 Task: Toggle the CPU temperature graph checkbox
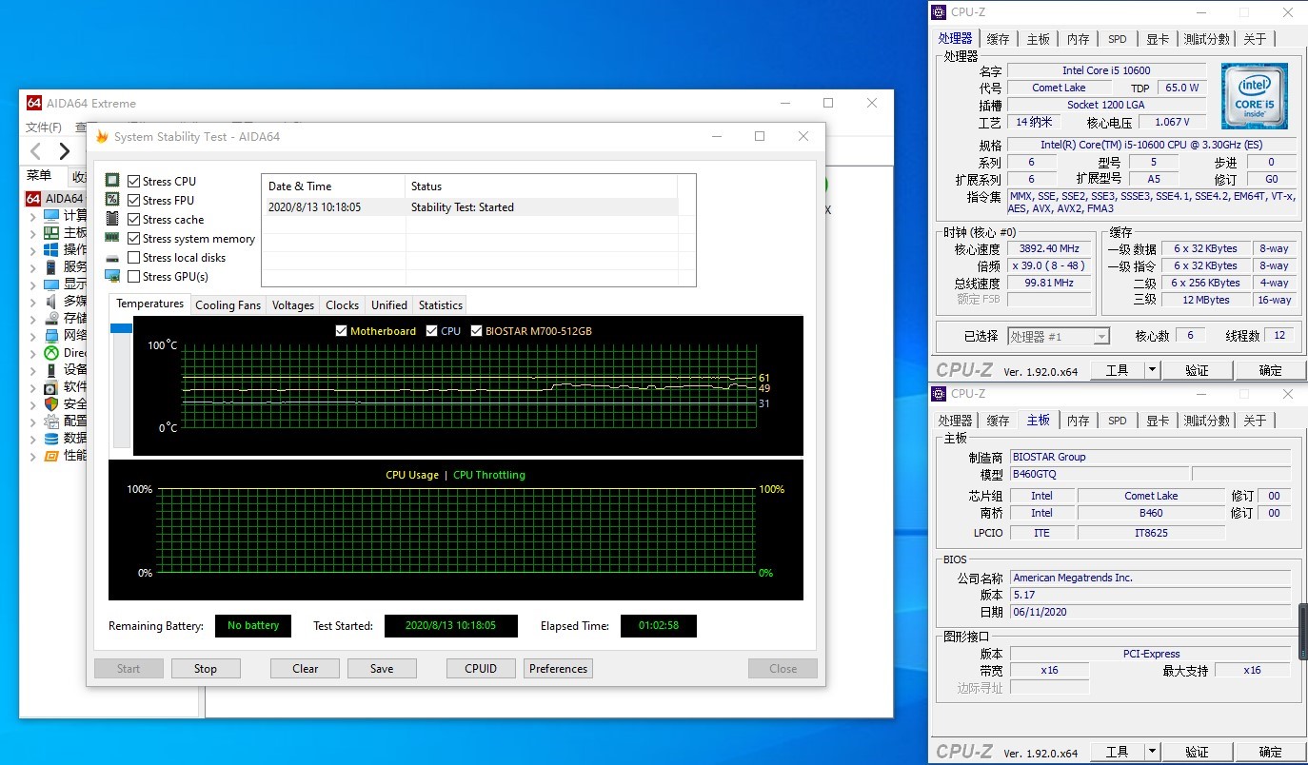432,331
